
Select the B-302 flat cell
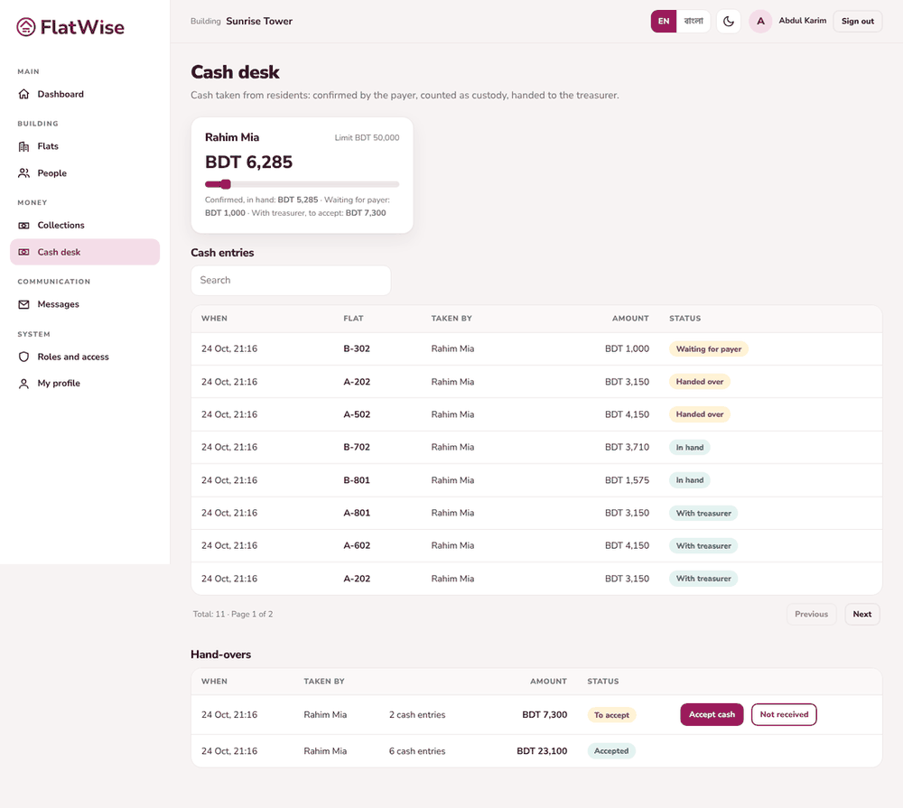(357, 349)
